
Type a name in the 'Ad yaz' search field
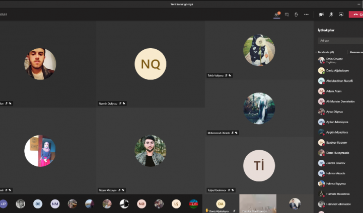point(340,41)
